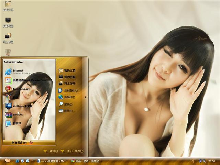Click the globe icon in quick launch
Viewport: 220px width, 165px height.
[22, 161]
